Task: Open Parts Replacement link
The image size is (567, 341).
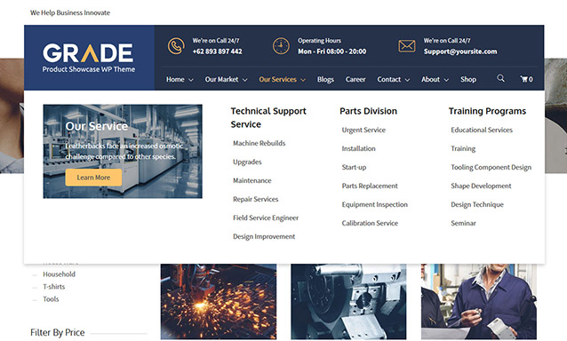Action: (370, 186)
